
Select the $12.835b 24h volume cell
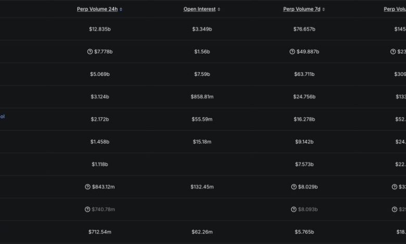click(100, 29)
